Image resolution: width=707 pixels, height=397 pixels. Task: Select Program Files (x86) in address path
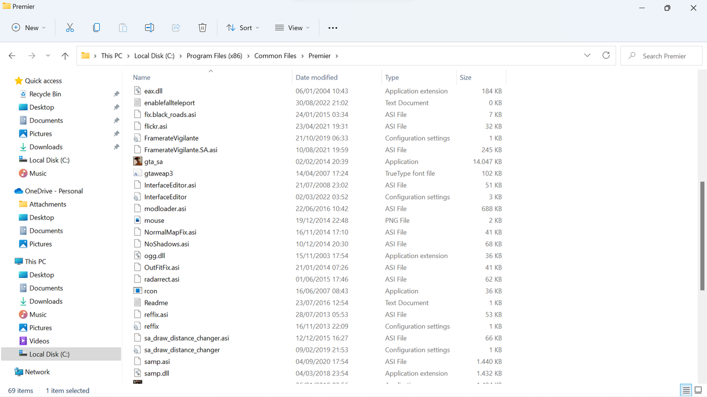coord(215,56)
